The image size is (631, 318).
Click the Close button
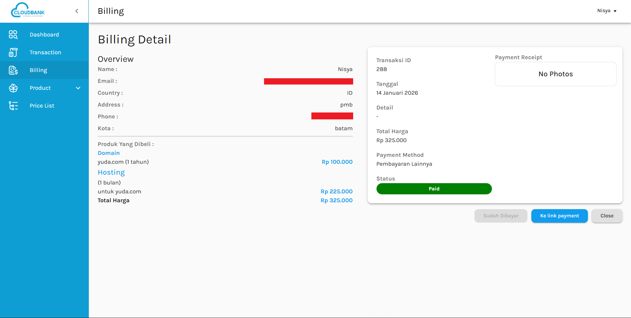[x=607, y=216]
